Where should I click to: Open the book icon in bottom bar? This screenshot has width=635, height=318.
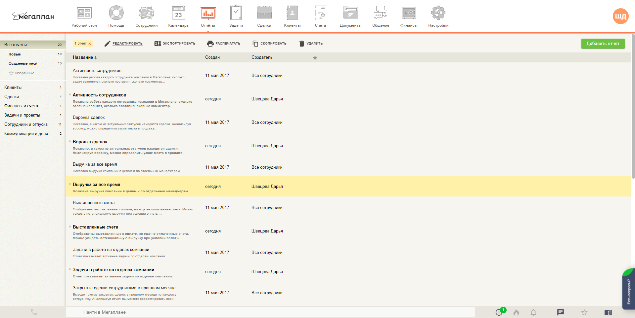click(608, 312)
